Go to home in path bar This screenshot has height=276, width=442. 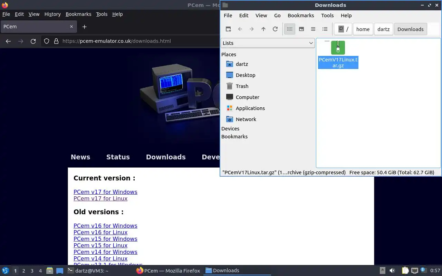point(363,29)
